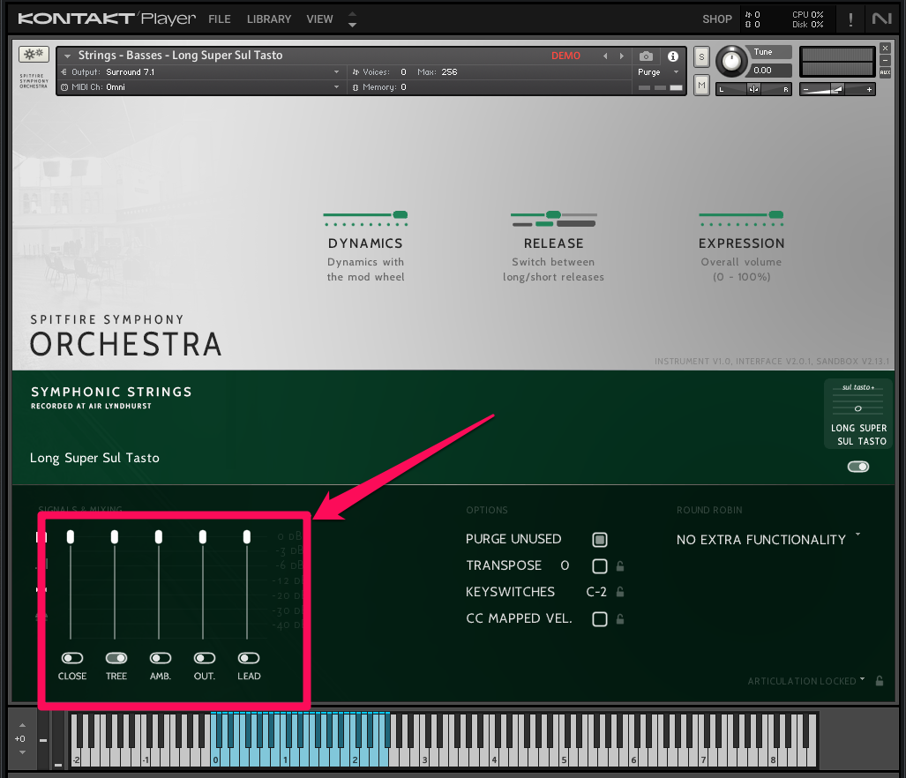Open the SHOP link
The image size is (906, 778).
(717, 19)
